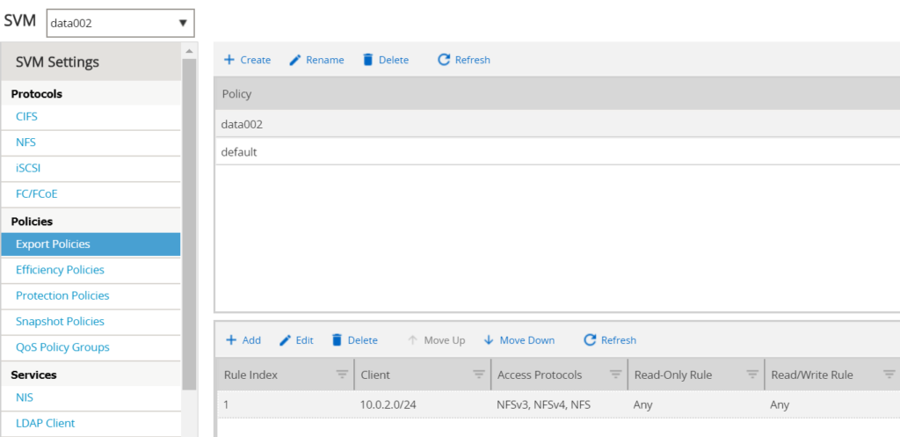Open Access Protocols column filter
The height and width of the screenshot is (437, 900).
pyautogui.click(x=615, y=375)
